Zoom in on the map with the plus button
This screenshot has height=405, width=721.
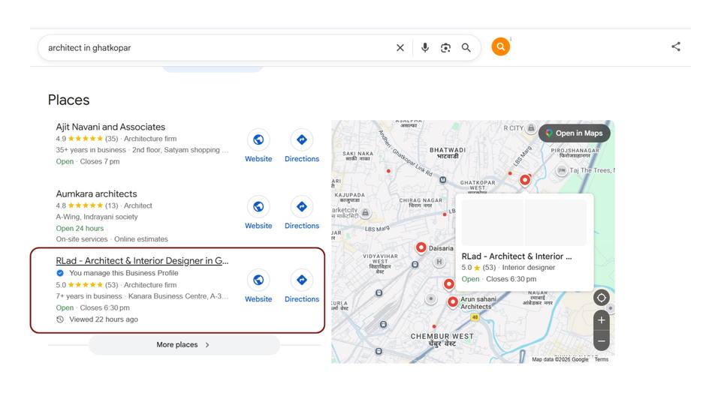pyautogui.click(x=601, y=320)
